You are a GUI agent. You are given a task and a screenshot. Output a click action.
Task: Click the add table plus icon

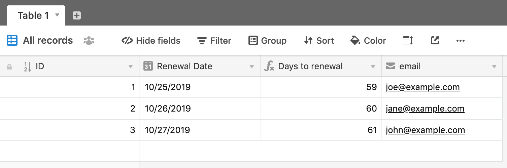[x=77, y=15]
